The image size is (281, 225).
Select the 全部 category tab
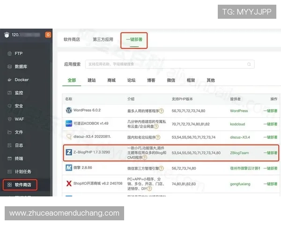(x=72, y=80)
